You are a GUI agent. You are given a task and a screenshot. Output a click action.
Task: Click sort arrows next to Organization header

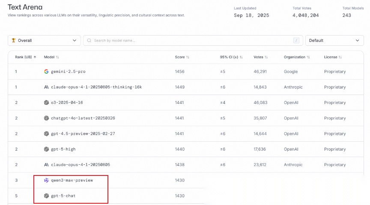[308, 57]
